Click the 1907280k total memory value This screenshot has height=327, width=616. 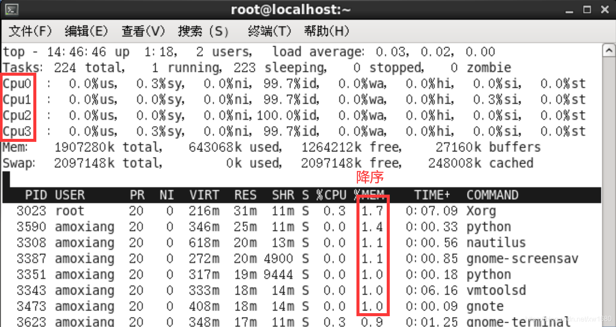(108, 147)
